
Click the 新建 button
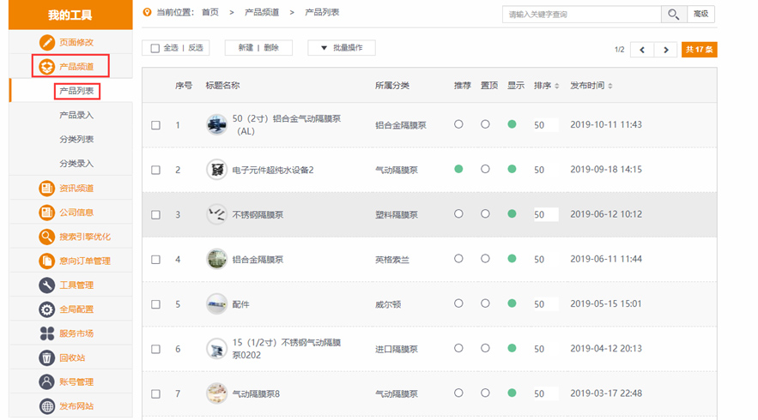pos(246,48)
